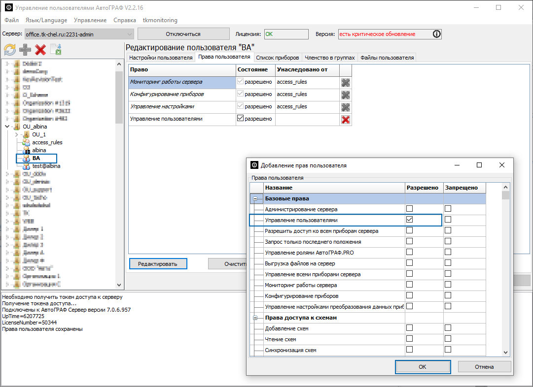Forbid Чтение схем checkbox
The image size is (533, 387).
pos(448,338)
